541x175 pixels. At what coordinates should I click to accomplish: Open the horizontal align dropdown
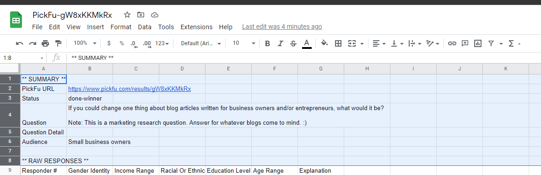pos(379,43)
